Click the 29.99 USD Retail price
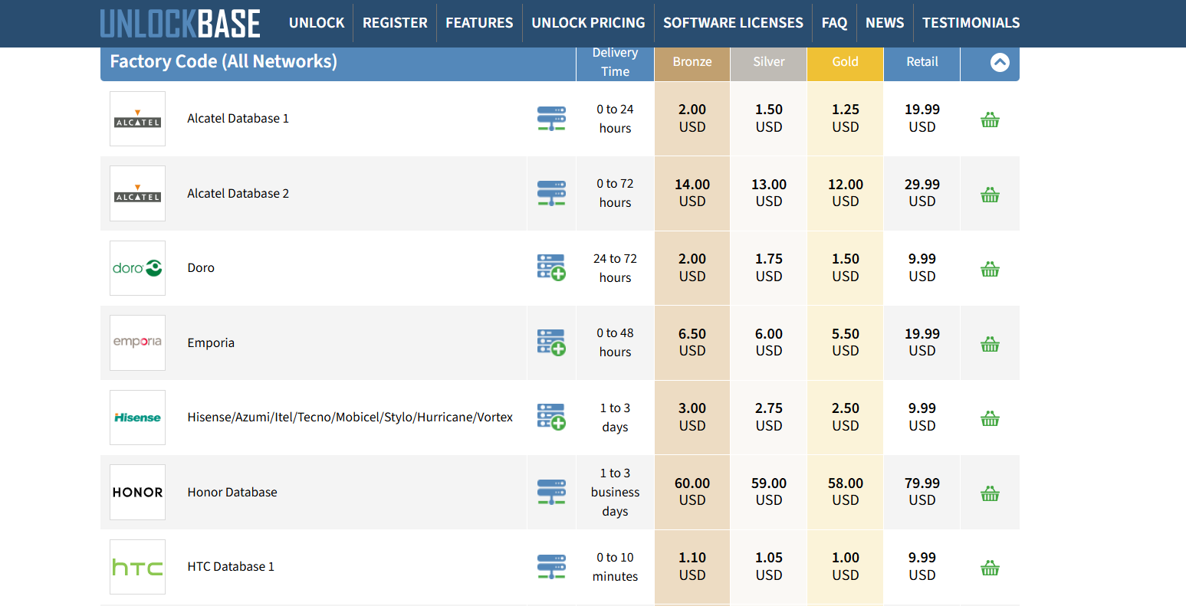Image resolution: width=1186 pixels, height=606 pixels. click(x=922, y=193)
